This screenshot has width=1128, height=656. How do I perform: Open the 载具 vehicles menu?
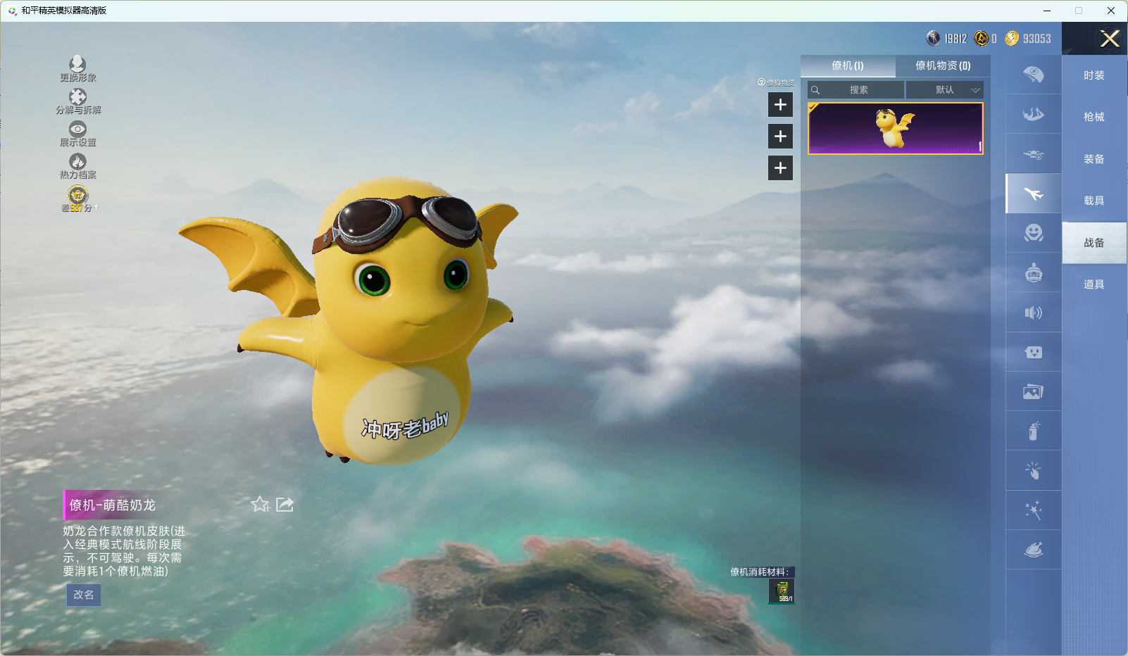click(x=1094, y=201)
